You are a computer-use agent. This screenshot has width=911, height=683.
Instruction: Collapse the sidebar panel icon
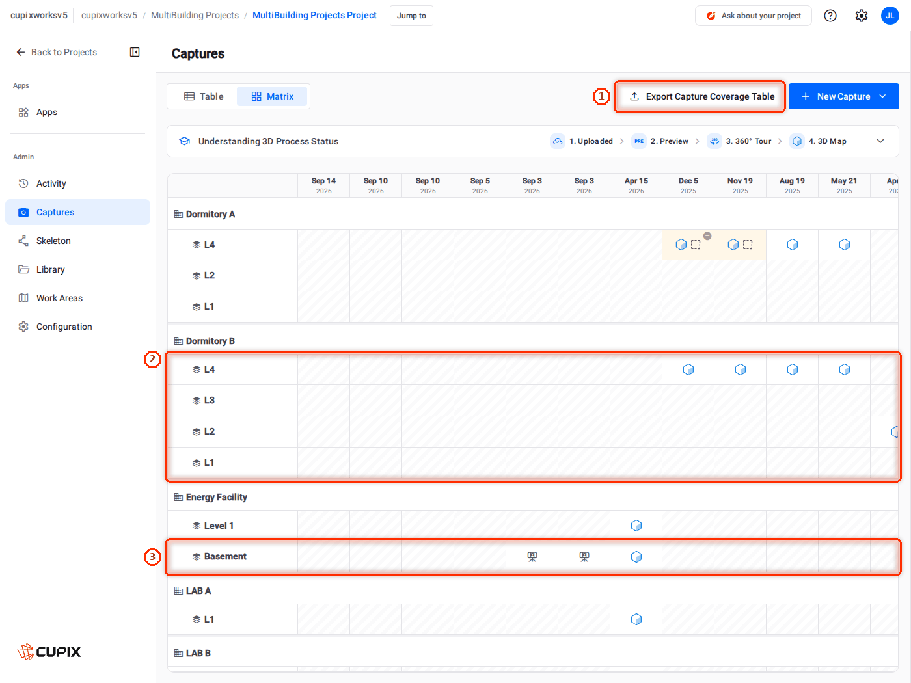pyautogui.click(x=135, y=52)
